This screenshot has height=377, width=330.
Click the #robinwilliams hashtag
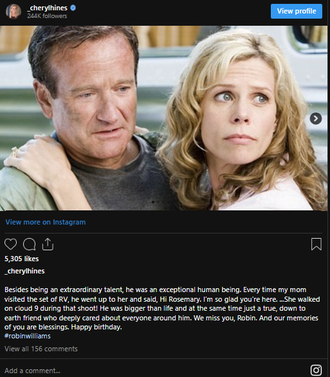click(x=28, y=336)
